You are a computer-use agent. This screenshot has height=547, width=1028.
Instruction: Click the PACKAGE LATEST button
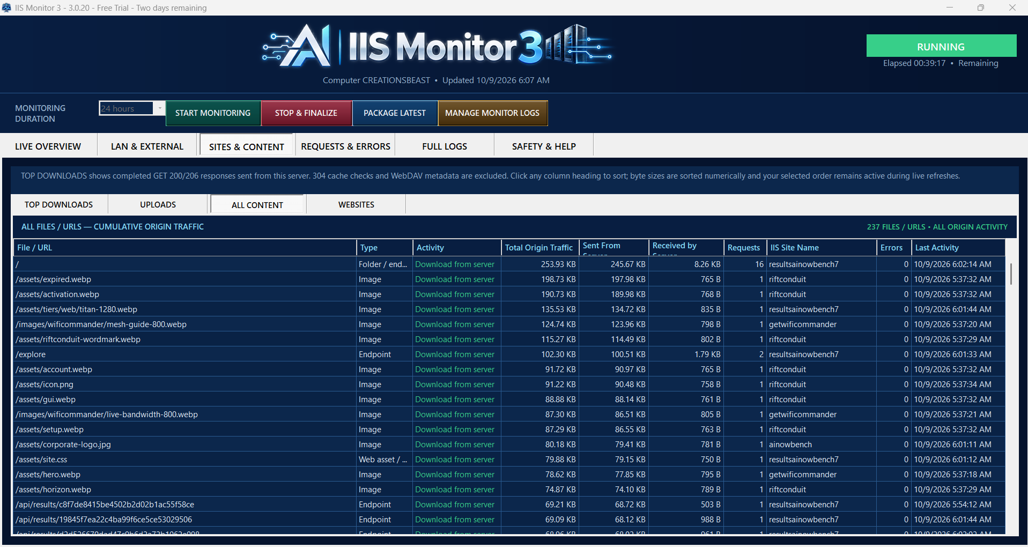[x=395, y=113]
